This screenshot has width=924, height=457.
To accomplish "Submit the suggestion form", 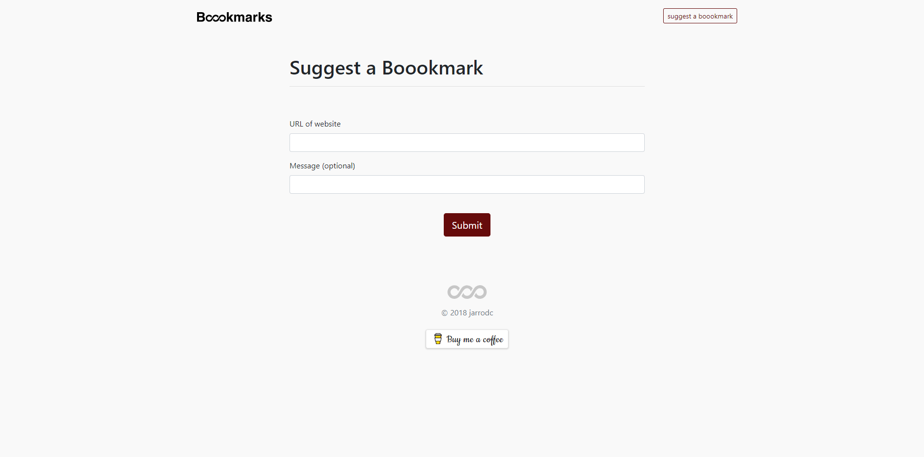I will click(x=467, y=225).
